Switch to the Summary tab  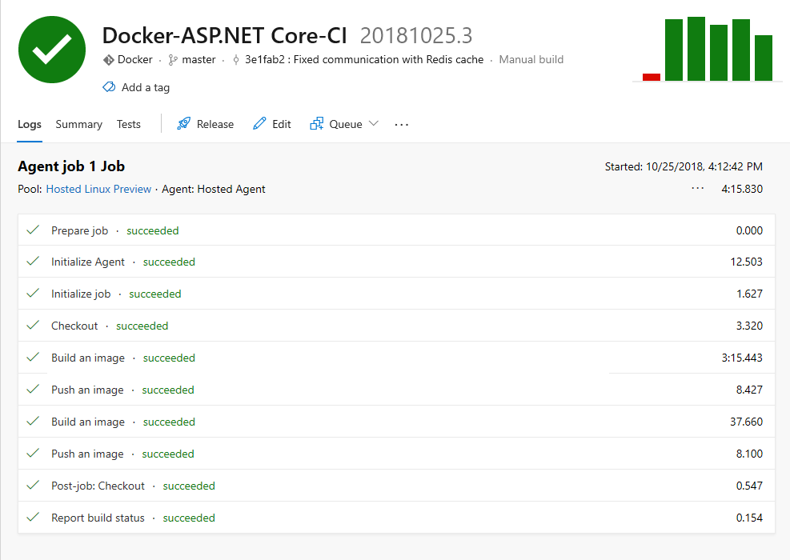pyautogui.click(x=78, y=124)
